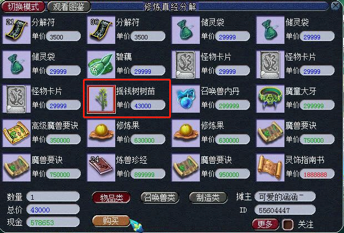This screenshot has height=233, width=344.
Task: Click the 切换模式 switch mode button
Action: pos(23,7)
